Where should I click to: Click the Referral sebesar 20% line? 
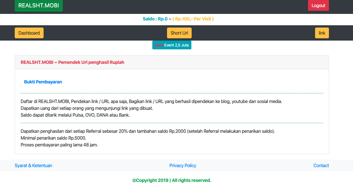147,131
